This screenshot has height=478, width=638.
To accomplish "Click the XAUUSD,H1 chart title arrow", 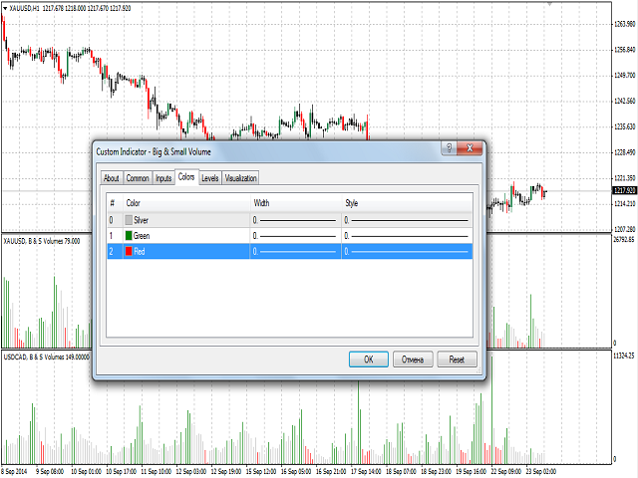I will 4,7.
